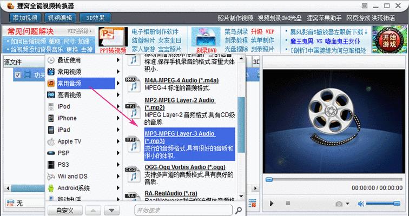This screenshot has width=409, height=216.
Task: Click the move up arrow button
Action: point(94,210)
